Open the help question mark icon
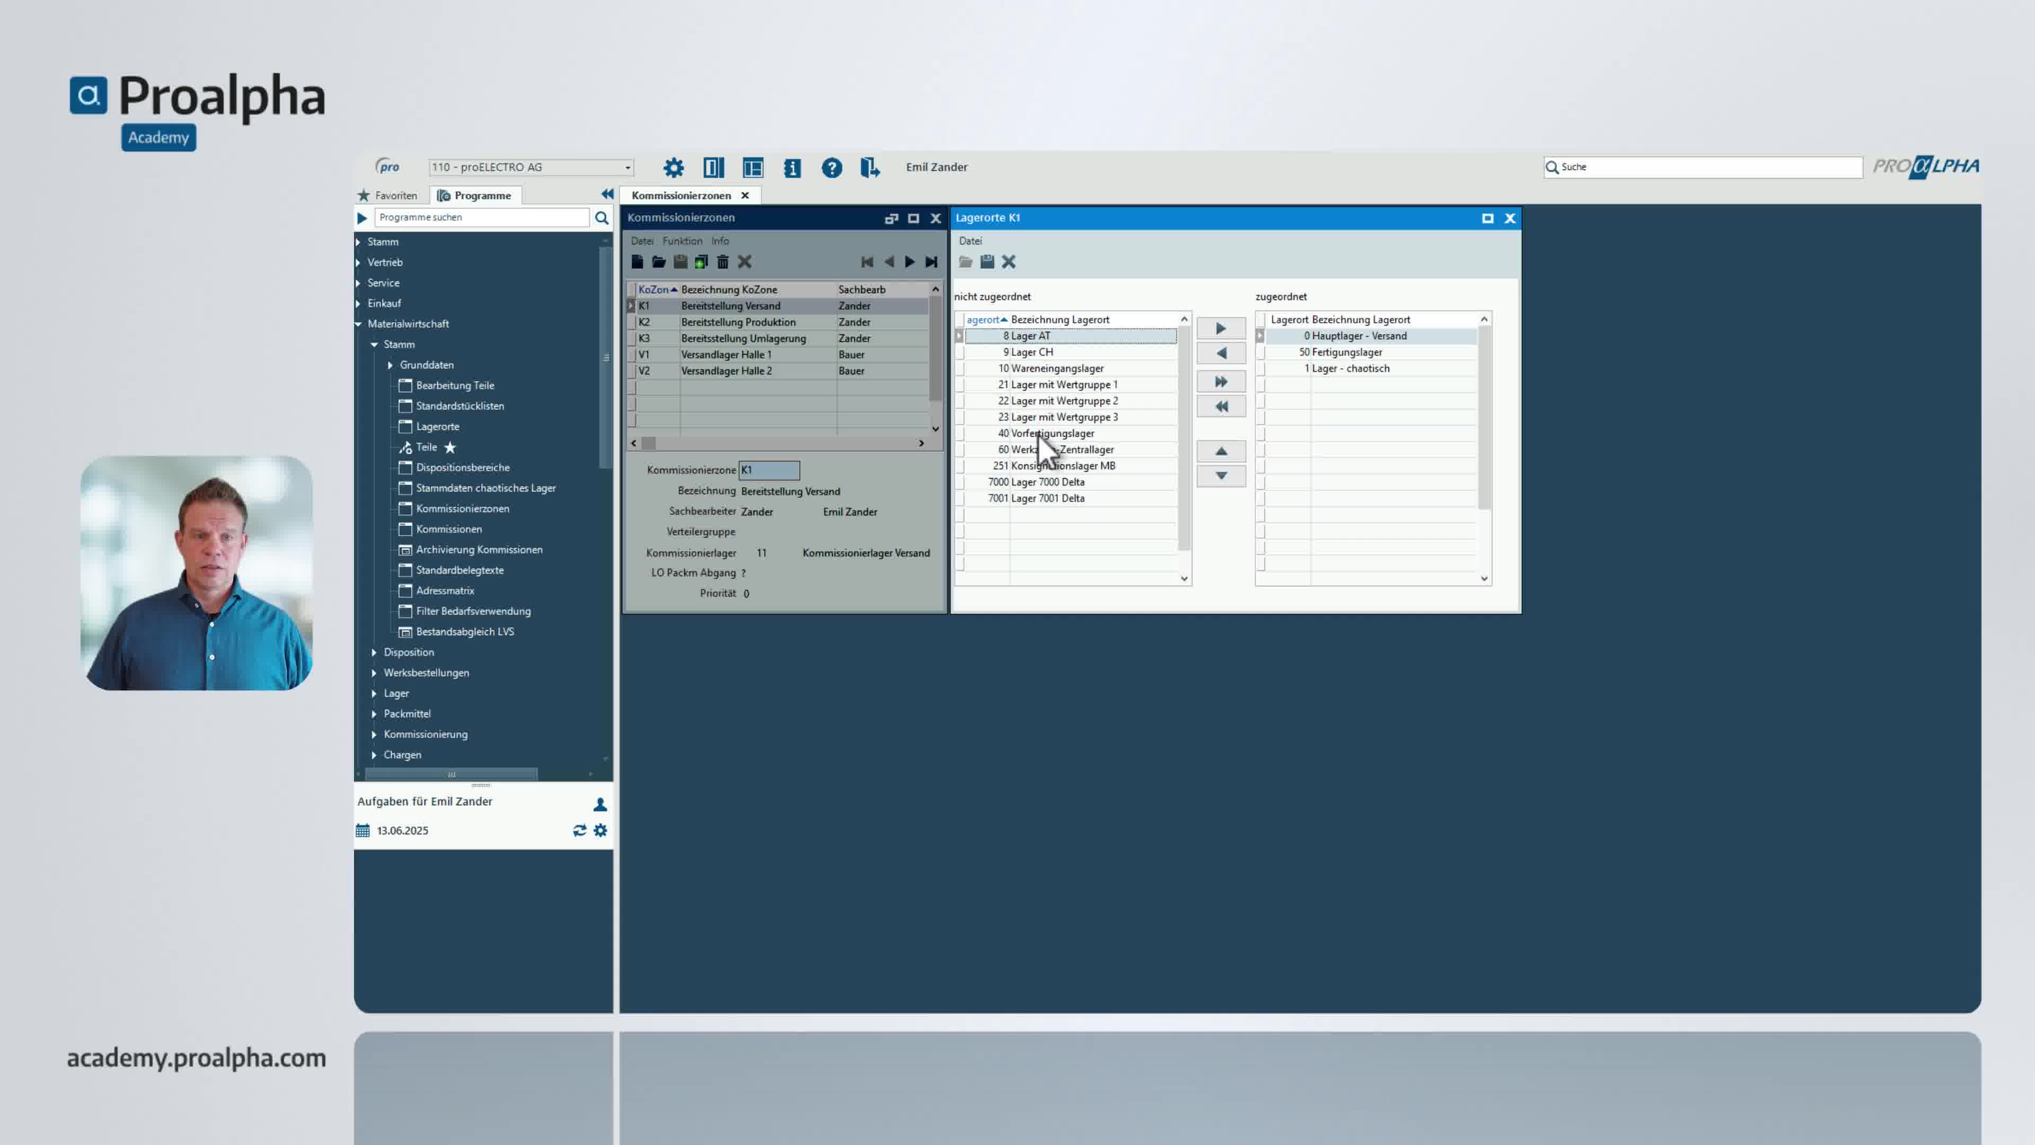Screen dimensions: 2035x1145 pos(831,168)
